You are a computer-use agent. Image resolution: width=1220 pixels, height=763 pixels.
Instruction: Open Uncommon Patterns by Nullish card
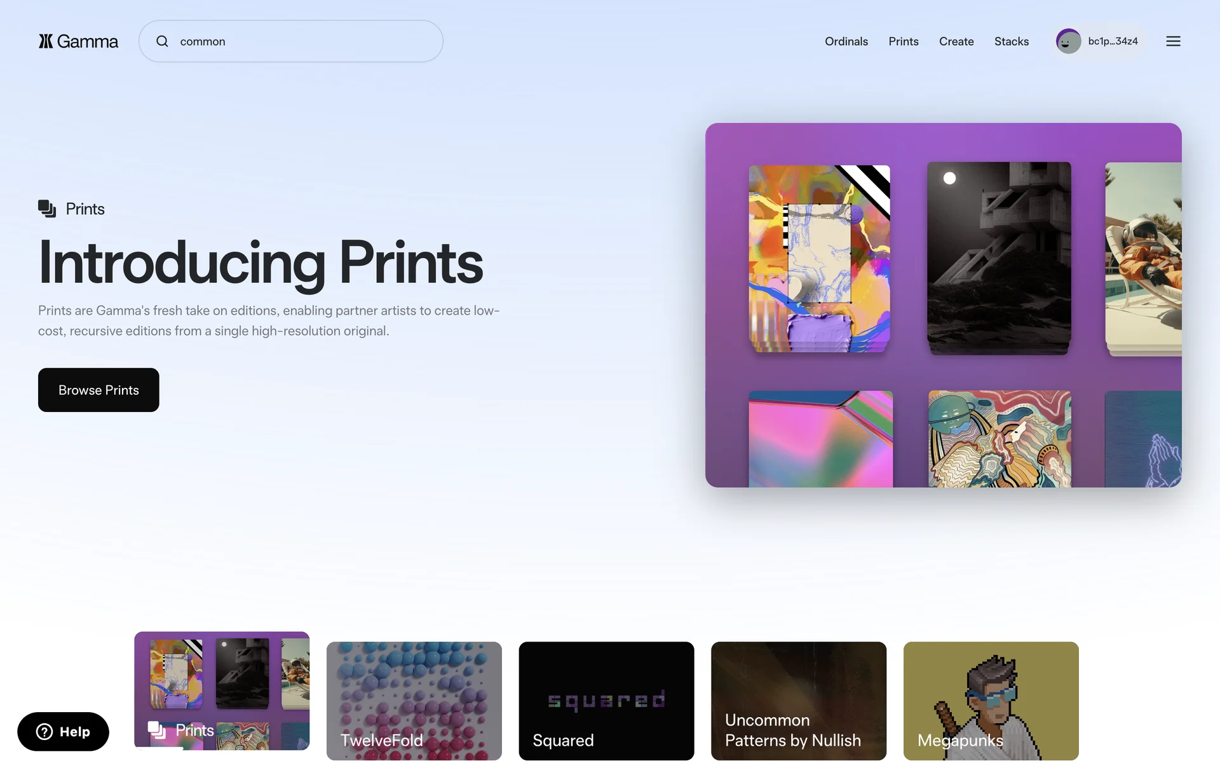tap(799, 701)
